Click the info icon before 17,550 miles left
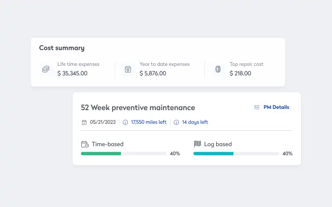Image resolution: width=332 pixels, height=207 pixels. (x=125, y=123)
